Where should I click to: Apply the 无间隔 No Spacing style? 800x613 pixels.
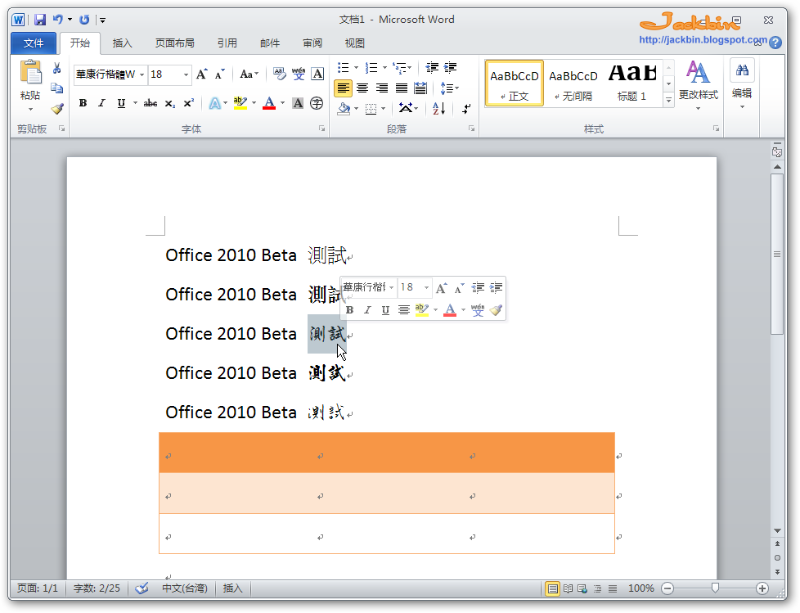click(573, 83)
